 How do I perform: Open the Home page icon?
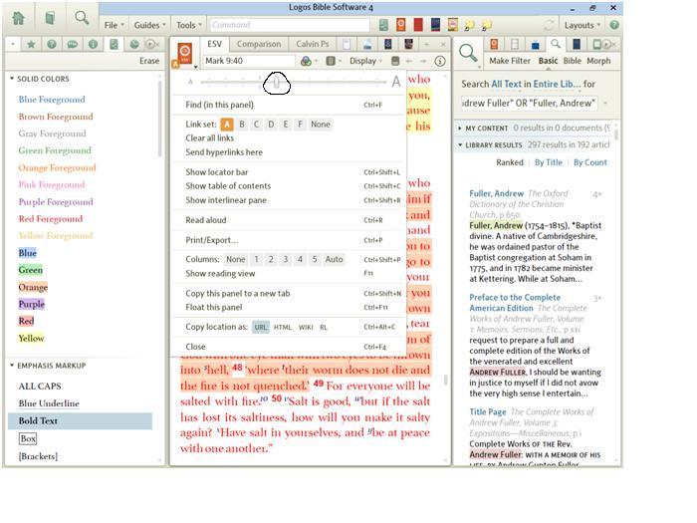click(x=19, y=19)
